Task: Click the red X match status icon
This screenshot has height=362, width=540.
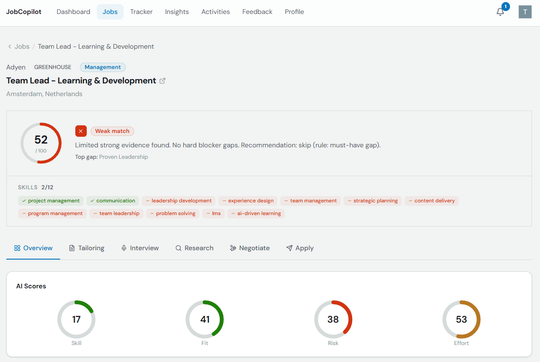Action: [81, 131]
